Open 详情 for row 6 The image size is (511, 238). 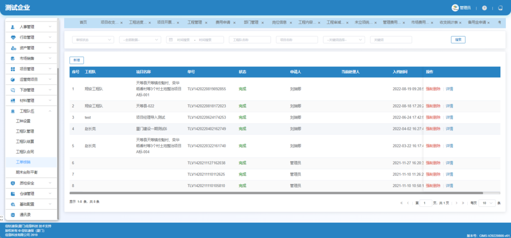tap(450, 163)
